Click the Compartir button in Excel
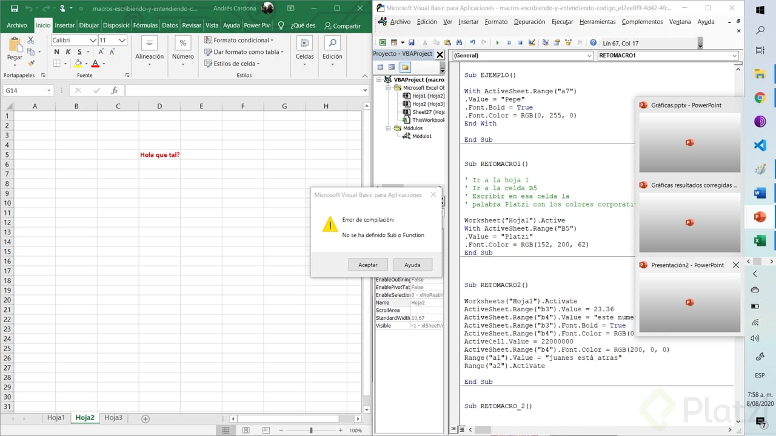This screenshot has height=436, width=776. tap(342, 25)
